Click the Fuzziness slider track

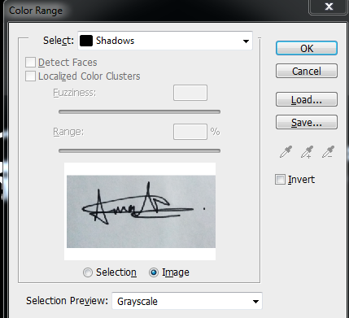139,111
